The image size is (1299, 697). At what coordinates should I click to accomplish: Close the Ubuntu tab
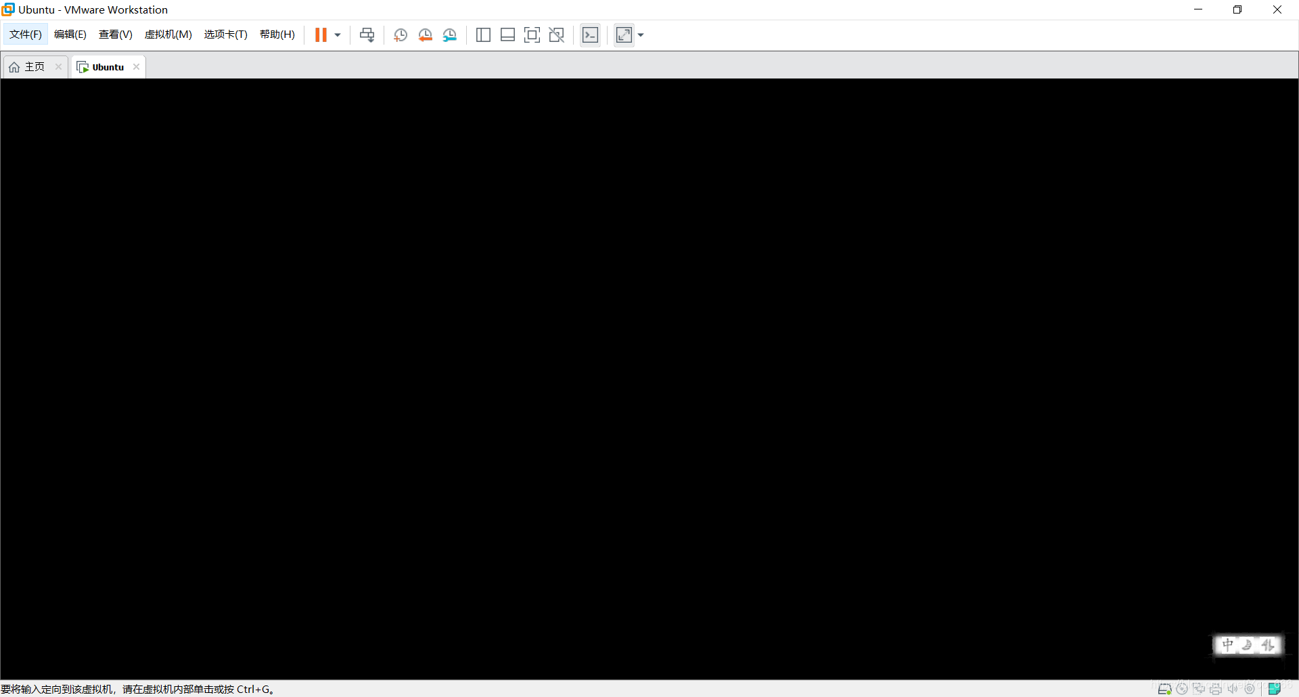click(x=137, y=66)
